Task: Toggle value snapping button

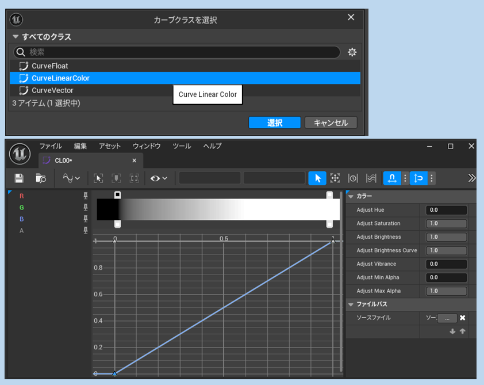Action: point(418,178)
